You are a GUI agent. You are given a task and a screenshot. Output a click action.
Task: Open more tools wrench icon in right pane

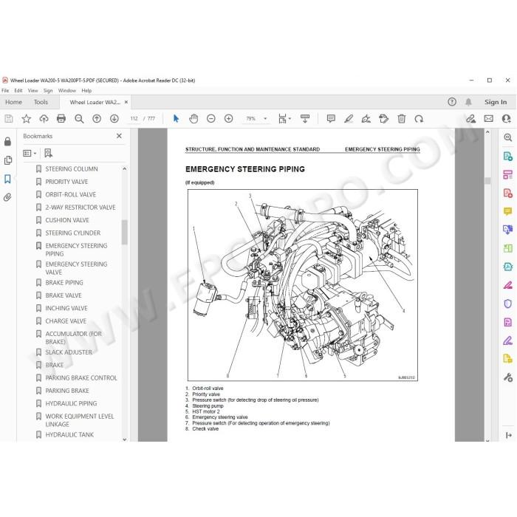(x=508, y=377)
